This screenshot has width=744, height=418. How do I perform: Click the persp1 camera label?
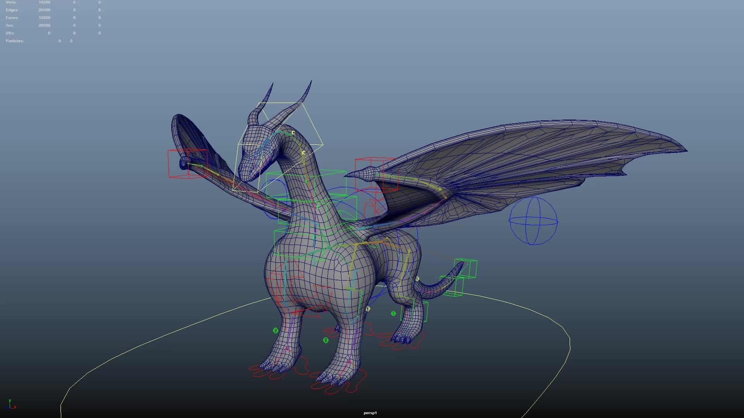click(x=370, y=413)
